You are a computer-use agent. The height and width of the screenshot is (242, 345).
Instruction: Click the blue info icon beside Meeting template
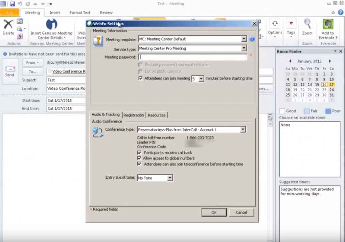(x=252, y=39)
